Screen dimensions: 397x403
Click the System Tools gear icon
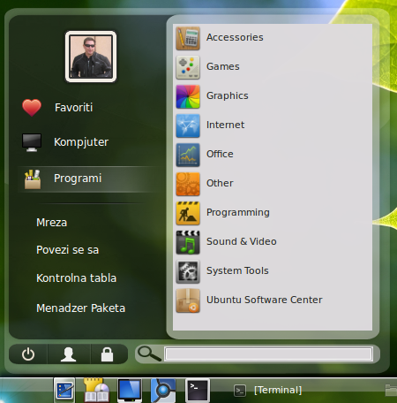[x=188, y=271]
